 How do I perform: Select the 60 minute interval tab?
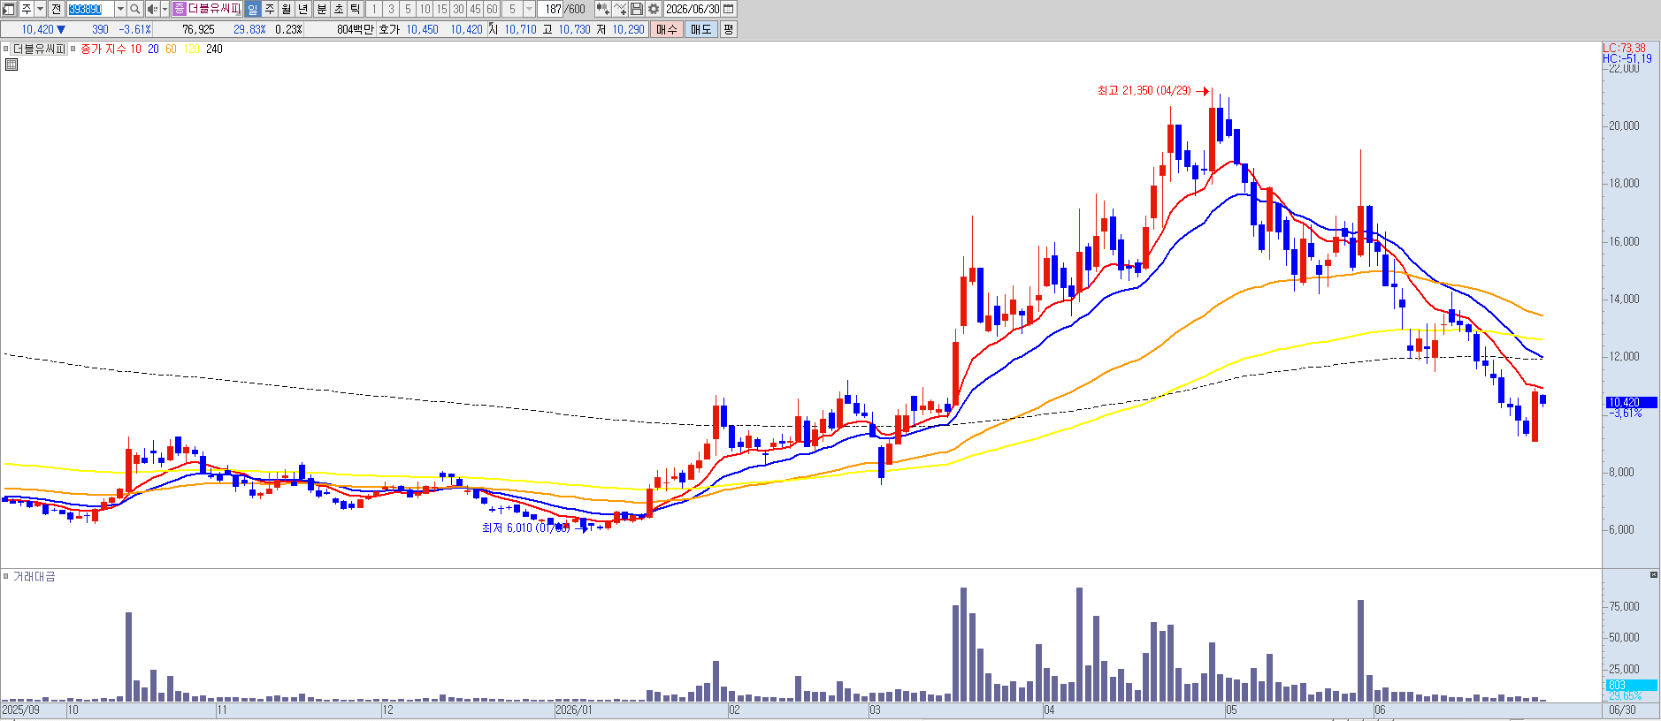492,9
